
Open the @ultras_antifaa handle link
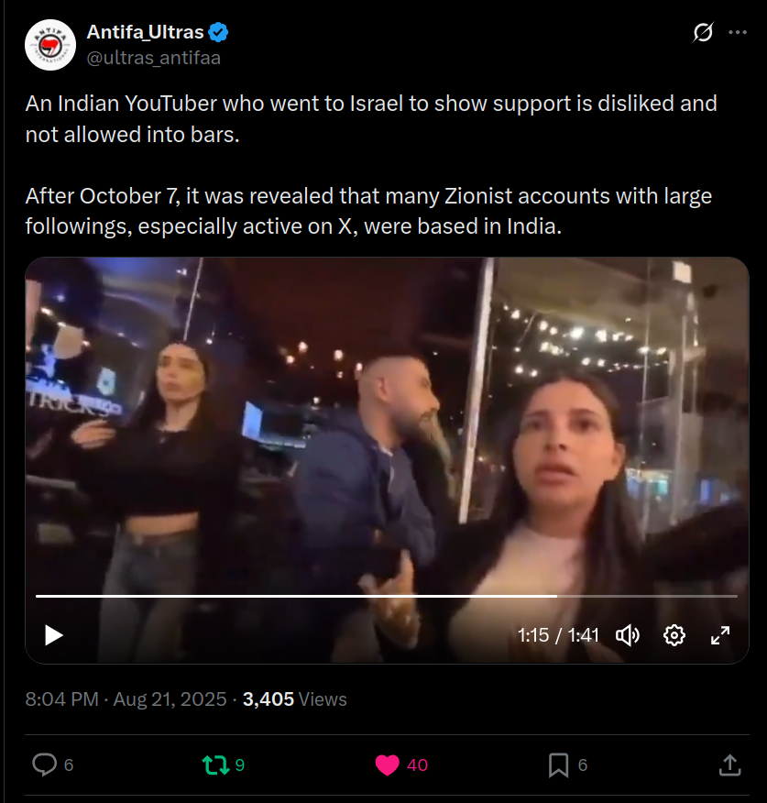154,58
